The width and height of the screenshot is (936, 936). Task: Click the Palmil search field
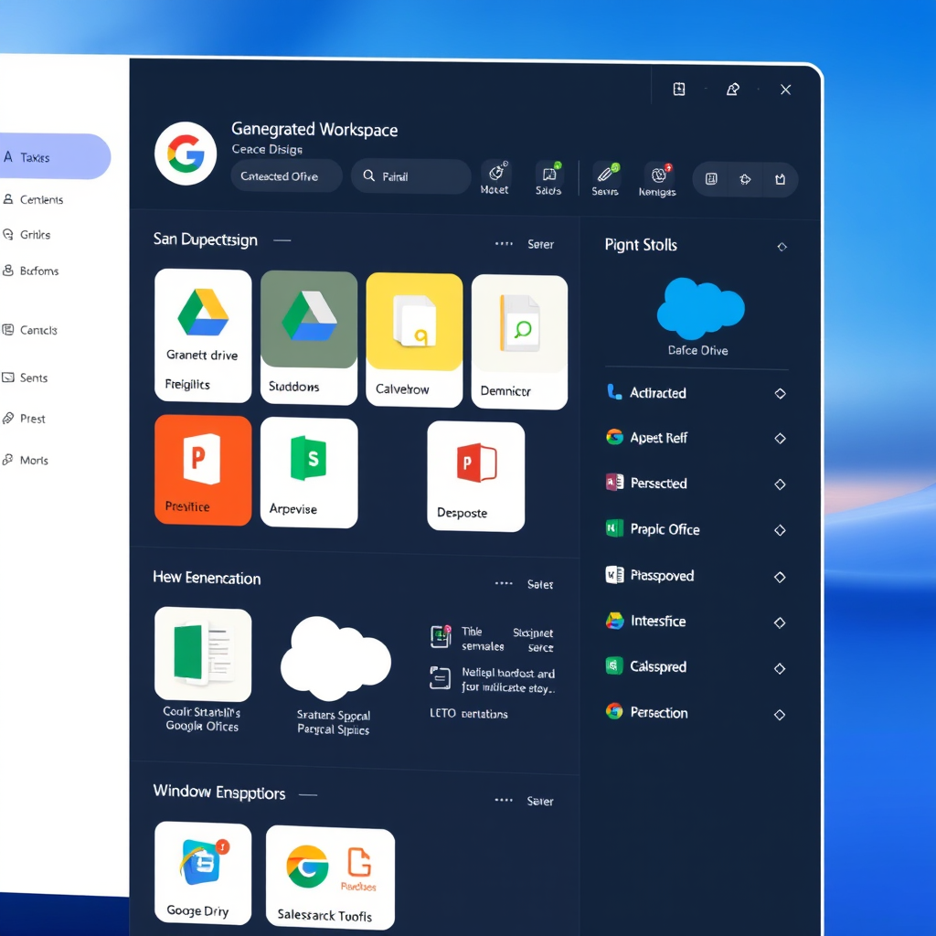[410, 176]
